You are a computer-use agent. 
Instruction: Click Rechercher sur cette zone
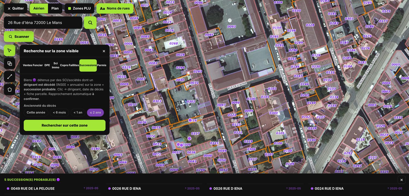(65, 125)
